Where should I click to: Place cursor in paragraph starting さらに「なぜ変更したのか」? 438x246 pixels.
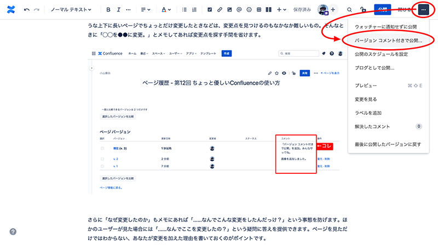217,229
